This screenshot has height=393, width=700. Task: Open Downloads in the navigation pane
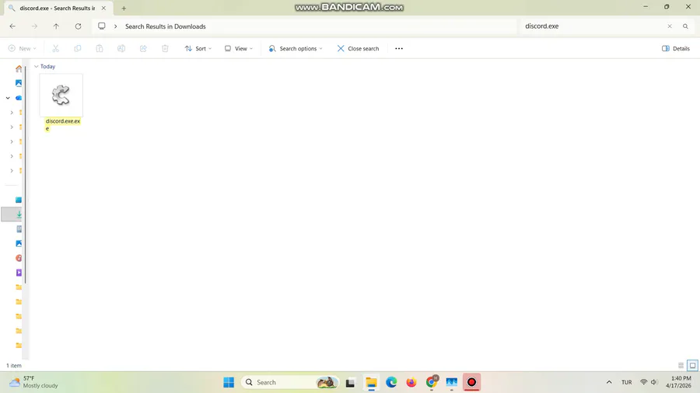(x=19, y=214)
